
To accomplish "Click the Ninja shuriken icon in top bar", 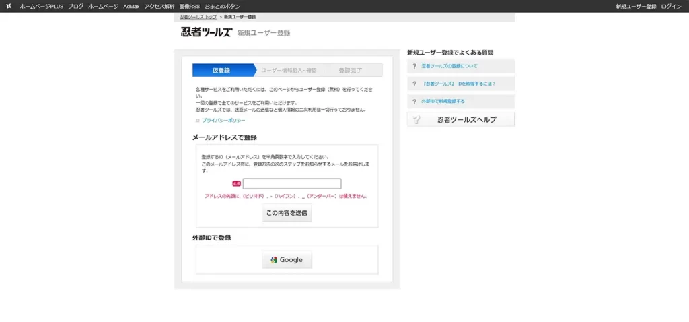I will (x=8, y=6).
